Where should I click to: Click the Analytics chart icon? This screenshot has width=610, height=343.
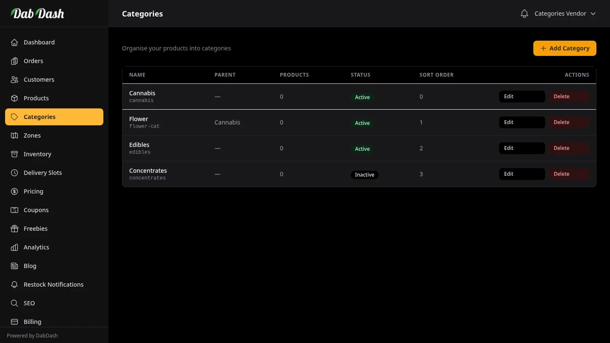(14, 247)
